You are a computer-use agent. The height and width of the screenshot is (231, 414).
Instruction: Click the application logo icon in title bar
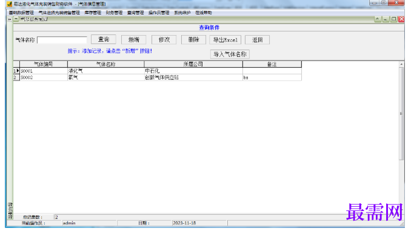coord(10,4)
